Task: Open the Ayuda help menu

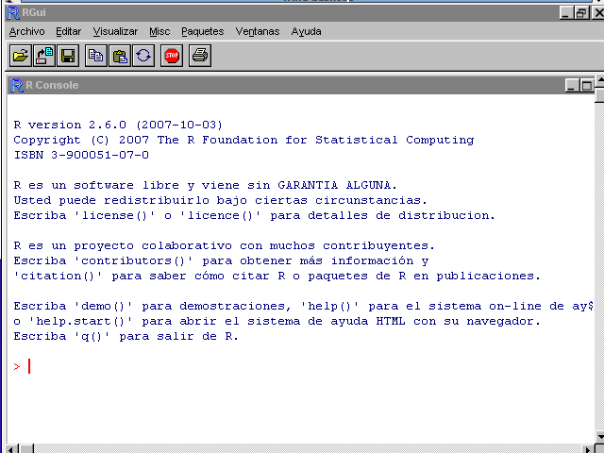Action: pyautogui.click(x=306, y=31)
